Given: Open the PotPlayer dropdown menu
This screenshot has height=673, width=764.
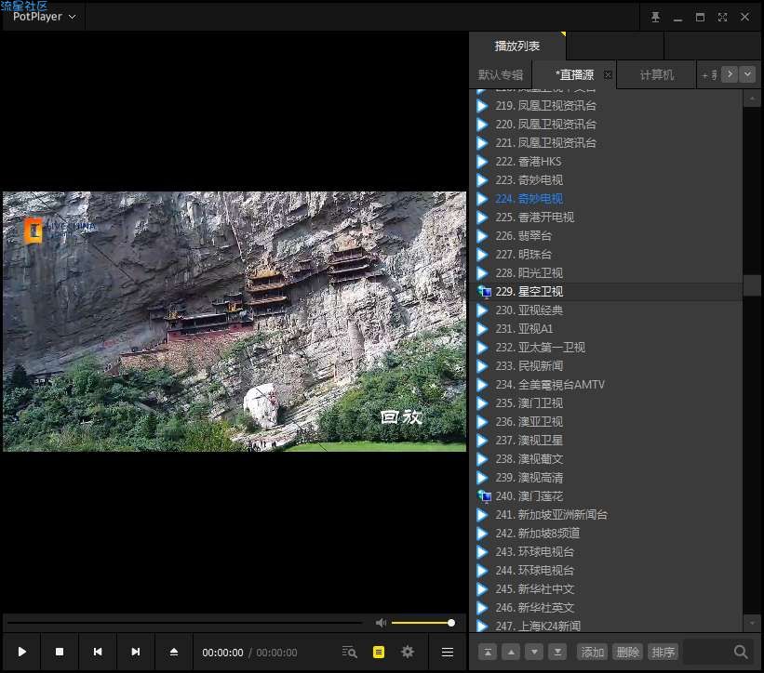Looking at the screenshot, I should pyautogui.click(x=44, y=17).
